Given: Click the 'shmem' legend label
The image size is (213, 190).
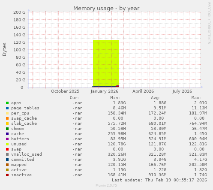Looking at the screenshot, I should click(x=18, y=129).
